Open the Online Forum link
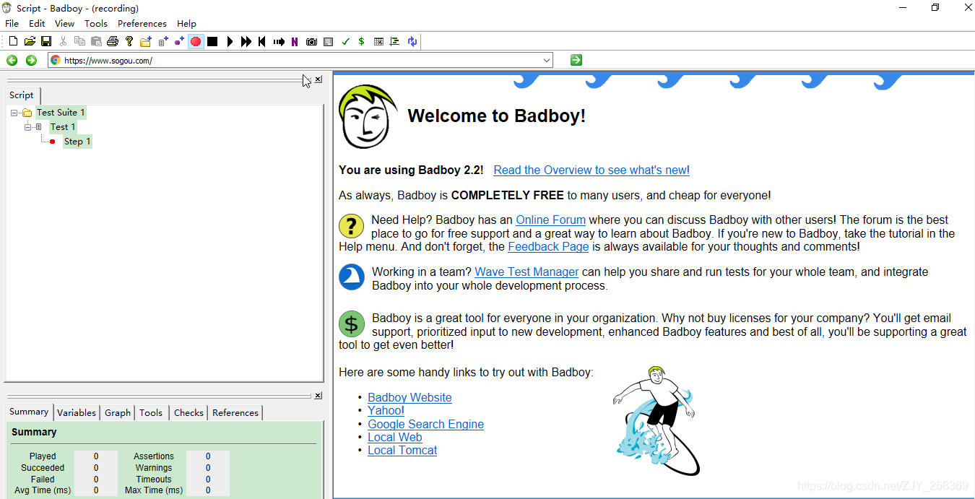Viewport: 975px width, 499px height. pyautogui.click(x=550, y=220)
